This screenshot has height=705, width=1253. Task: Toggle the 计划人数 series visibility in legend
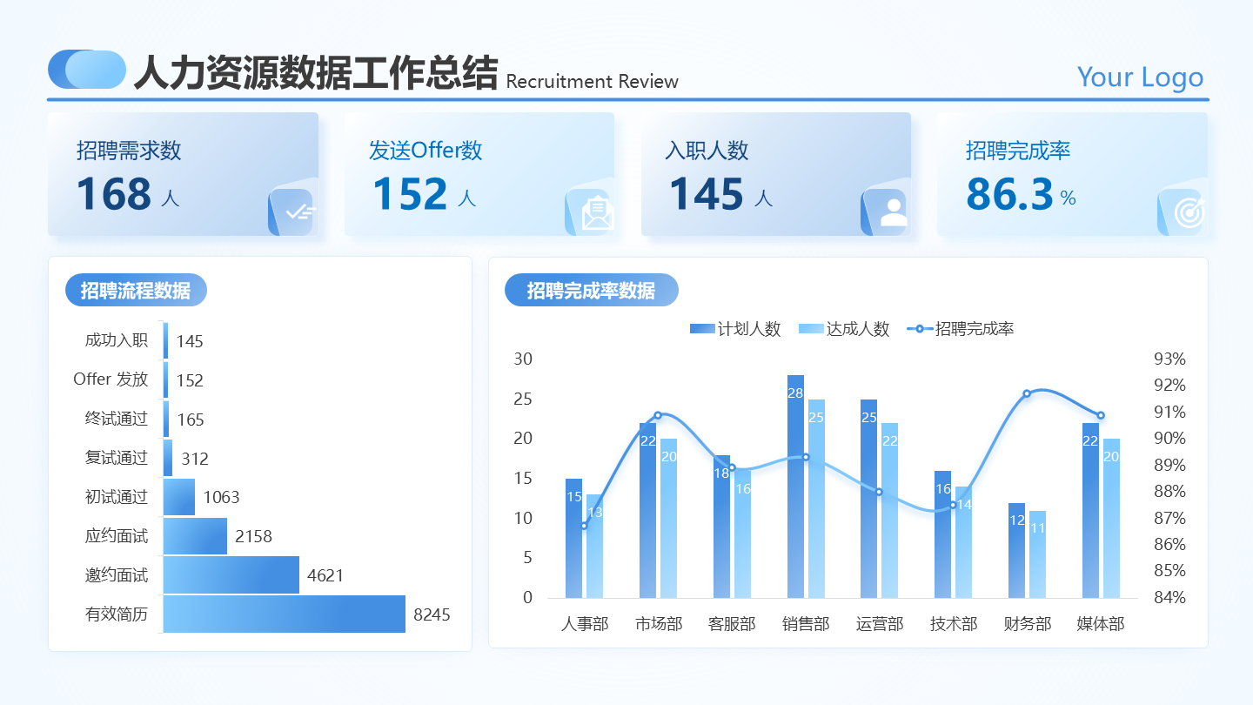pos(735,329)
